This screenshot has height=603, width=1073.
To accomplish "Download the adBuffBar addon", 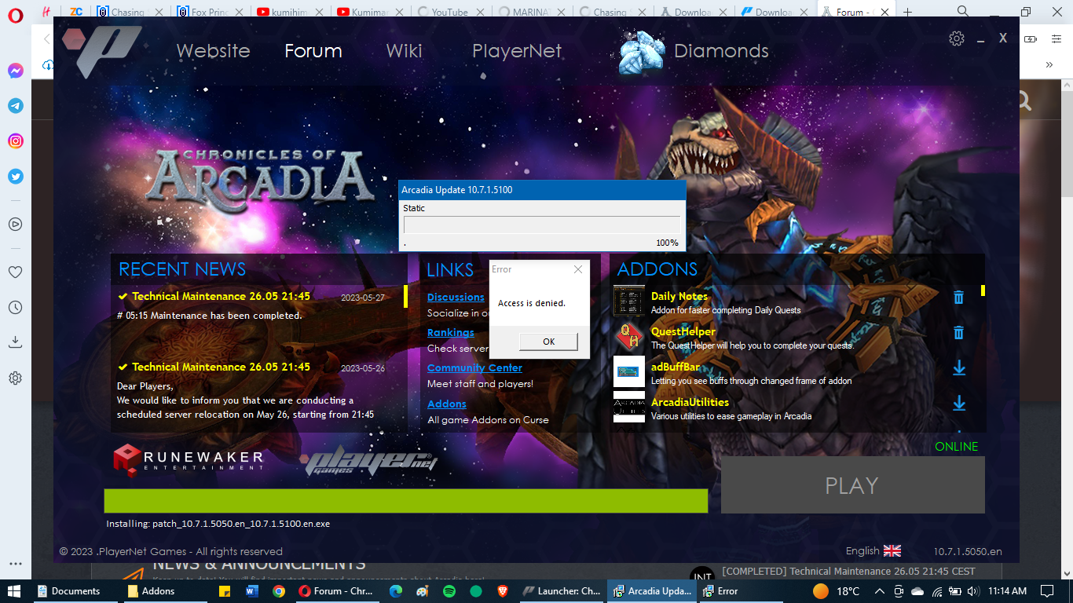I will pos(958,368).
